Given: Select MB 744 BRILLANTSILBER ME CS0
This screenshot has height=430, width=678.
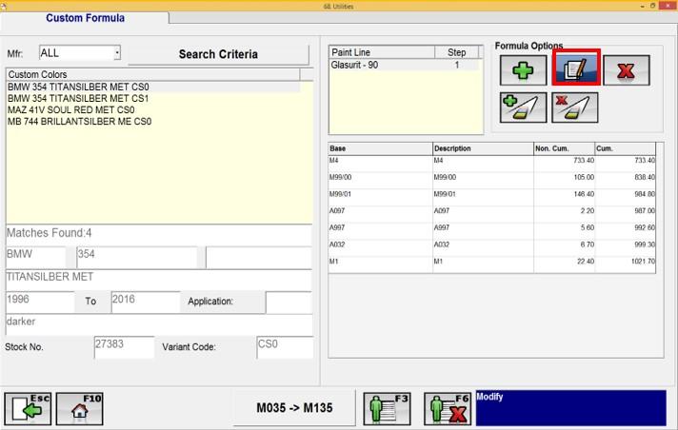Looking at the screenshot, I should pyautogui.click(x=153, y=122).
